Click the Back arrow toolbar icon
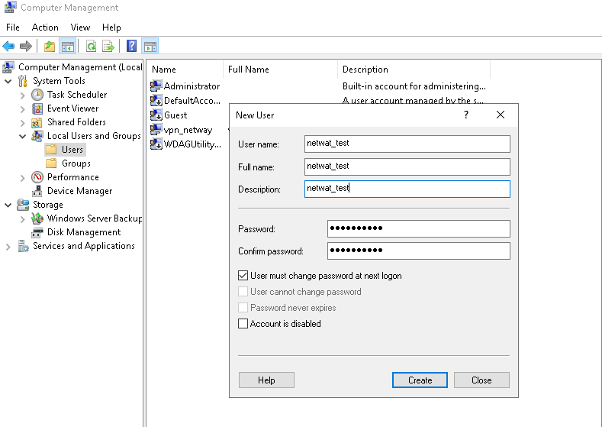602x427 pixels. (x=9, y=47)
